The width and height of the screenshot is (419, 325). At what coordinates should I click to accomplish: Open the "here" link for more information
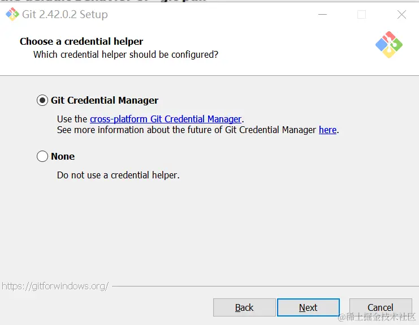click(327, 130)
